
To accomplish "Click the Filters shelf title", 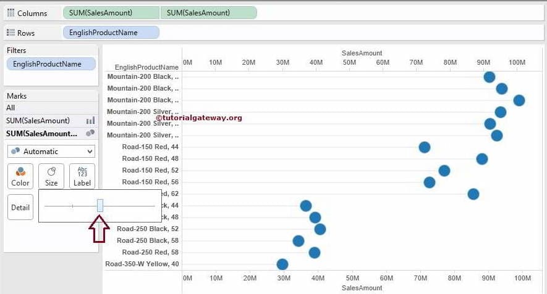I will pyautogui.click(x=17, y=51).
